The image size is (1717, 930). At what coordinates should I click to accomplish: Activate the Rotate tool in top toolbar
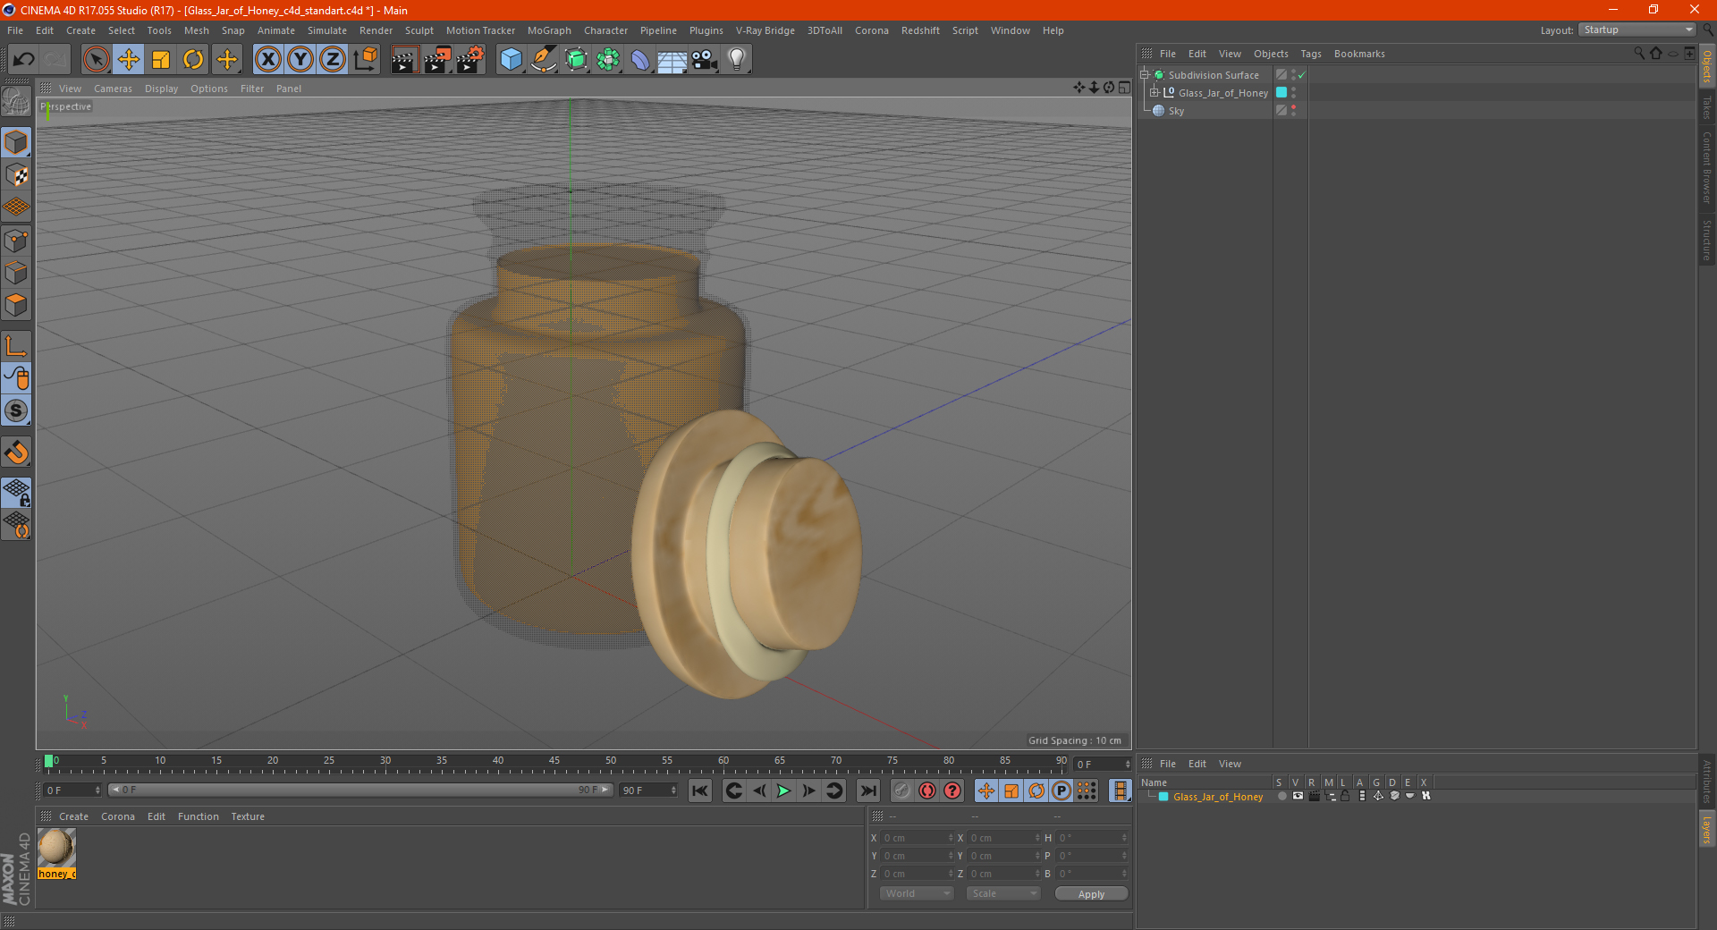[x=193, y=60]
